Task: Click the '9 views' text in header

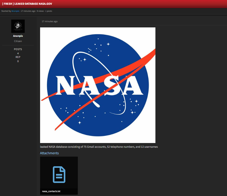Action: (40, 11)
